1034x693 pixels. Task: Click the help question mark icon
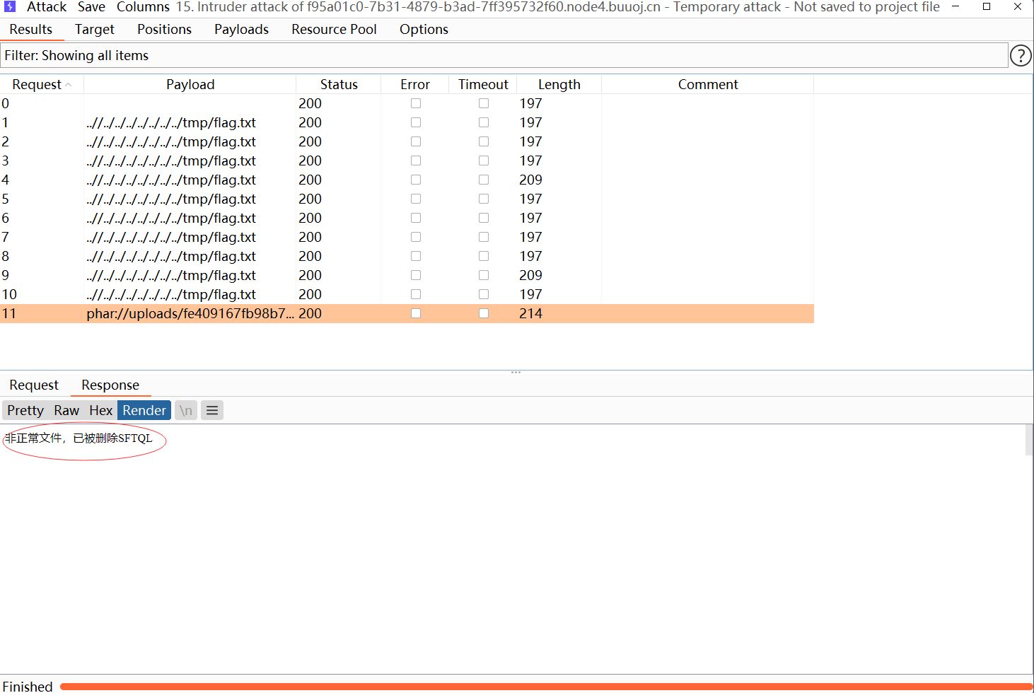tap(1020, 55)
